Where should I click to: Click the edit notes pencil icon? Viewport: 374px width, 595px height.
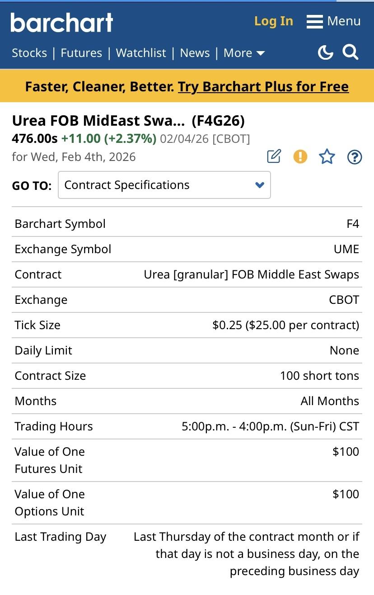point(274,156)
